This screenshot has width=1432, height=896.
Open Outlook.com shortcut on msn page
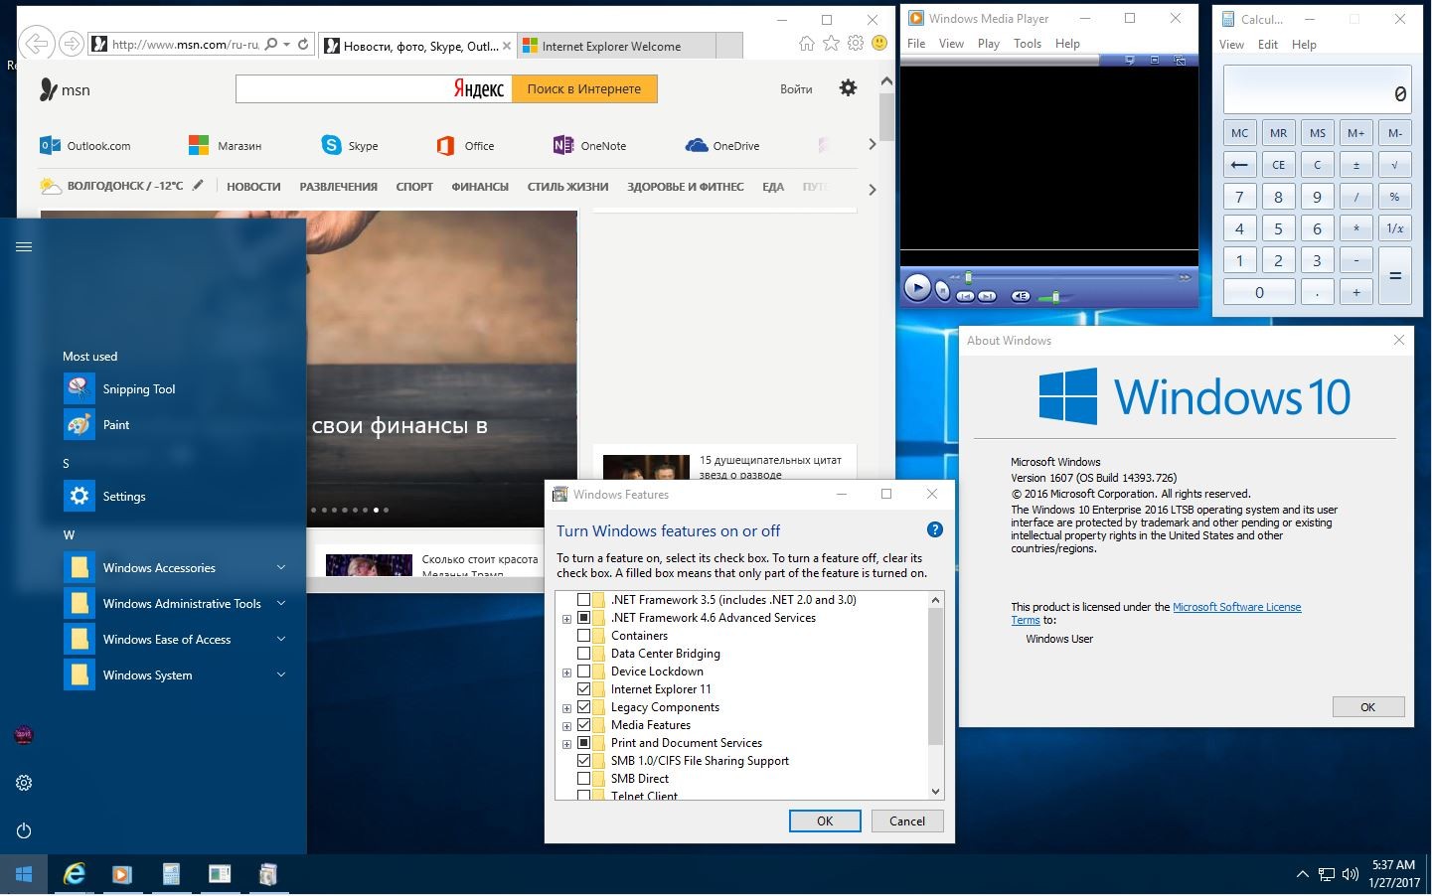coord(85,145)
